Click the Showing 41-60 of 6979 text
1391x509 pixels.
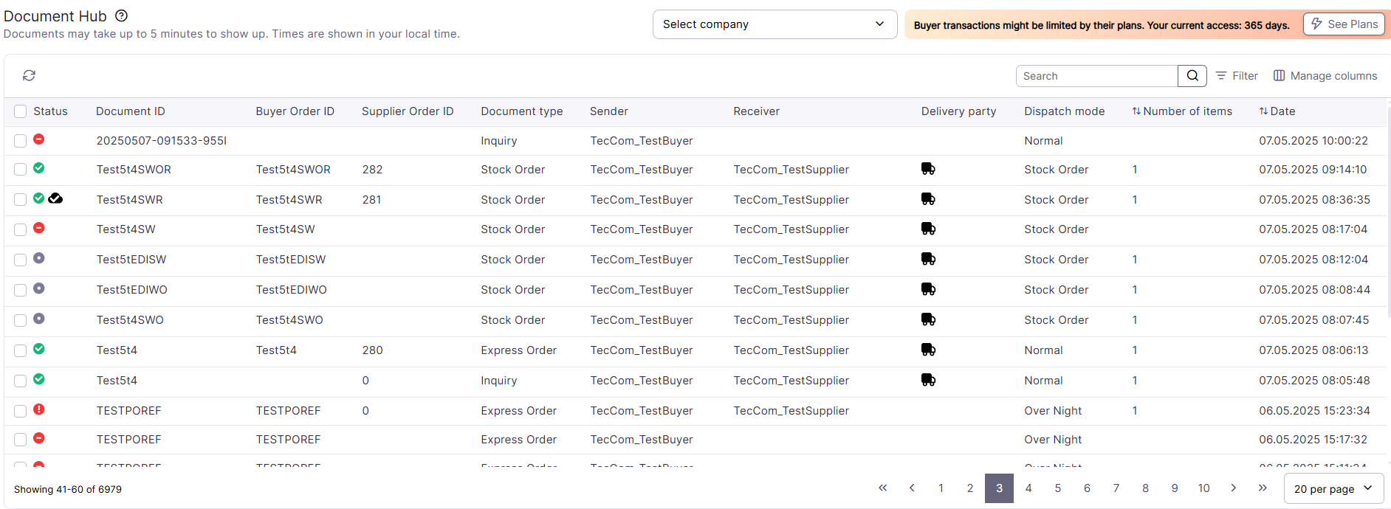68,489
